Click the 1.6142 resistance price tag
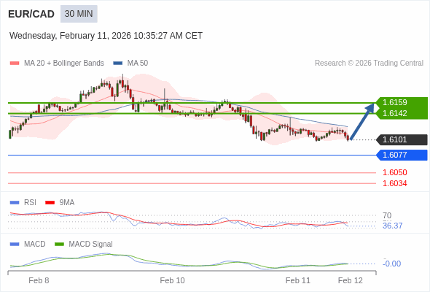Viewport: 430px width, 292px height. (402, 113)
